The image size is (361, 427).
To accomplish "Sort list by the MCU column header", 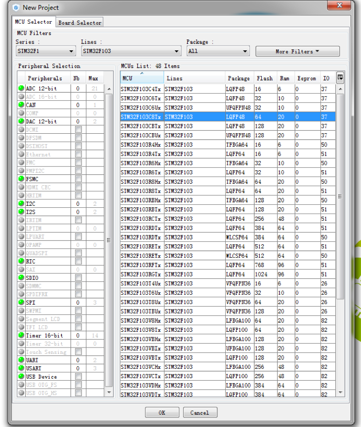I will tap(142, 78).
